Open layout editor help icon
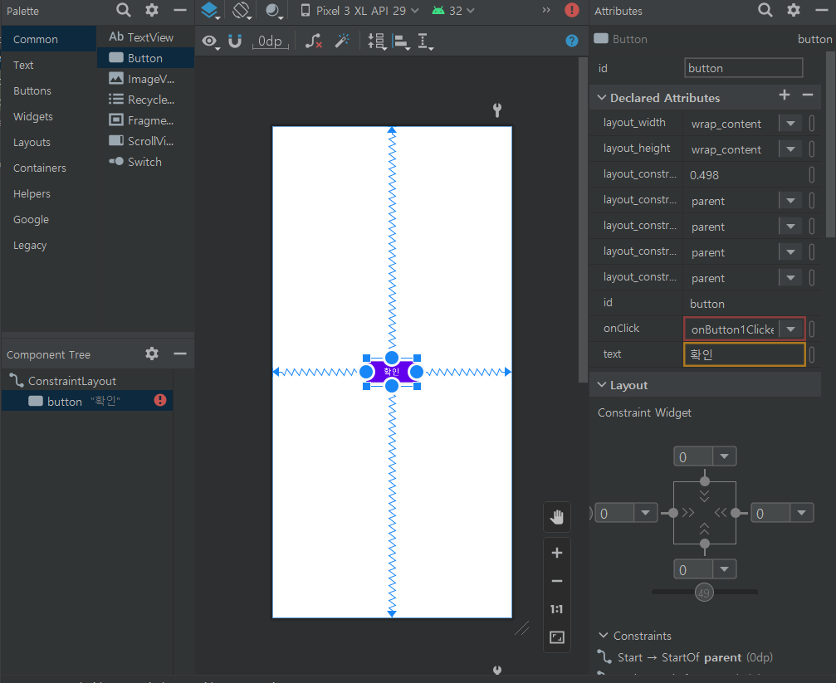Viewport: 836px width, 683px height. coord(571,41)
